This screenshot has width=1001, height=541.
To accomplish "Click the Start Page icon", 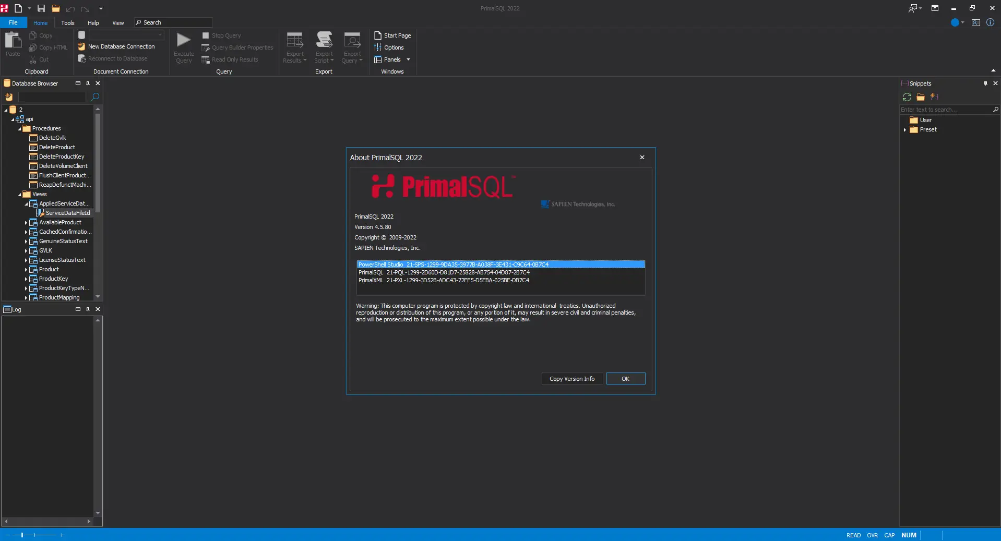I will click(378, 35).
